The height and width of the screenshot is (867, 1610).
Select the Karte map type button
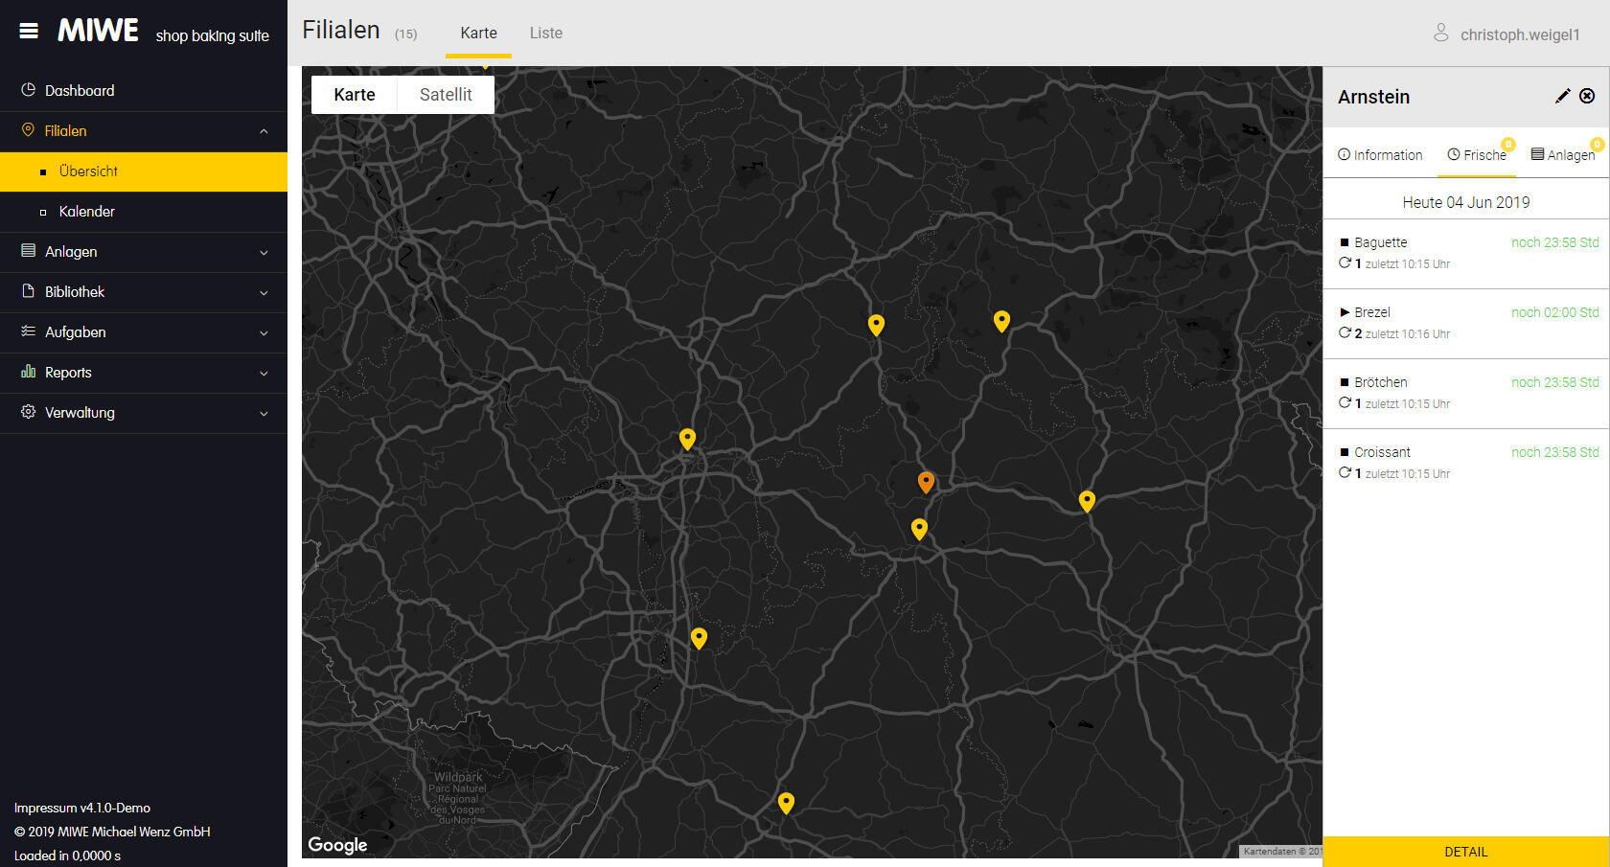[x=355, y=95]
